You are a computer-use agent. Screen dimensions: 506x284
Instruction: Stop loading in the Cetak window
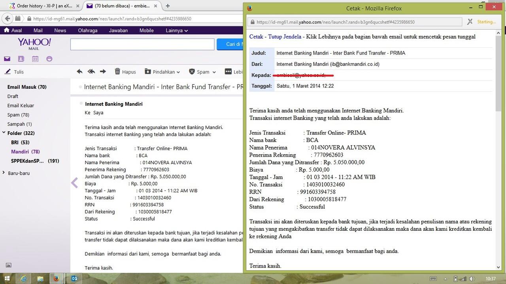pos(470,22)
